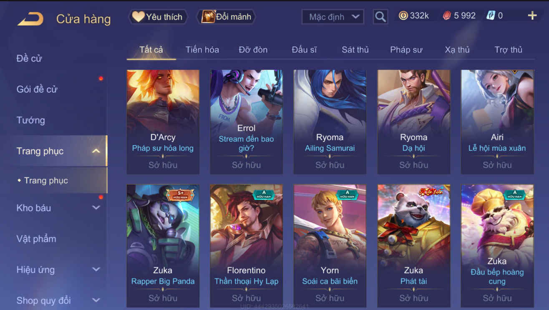Image resolution: width=549 pixels, height=310 pixels.
Task: Open the Mặc định sort dropdown
Action: pos(332,17)
